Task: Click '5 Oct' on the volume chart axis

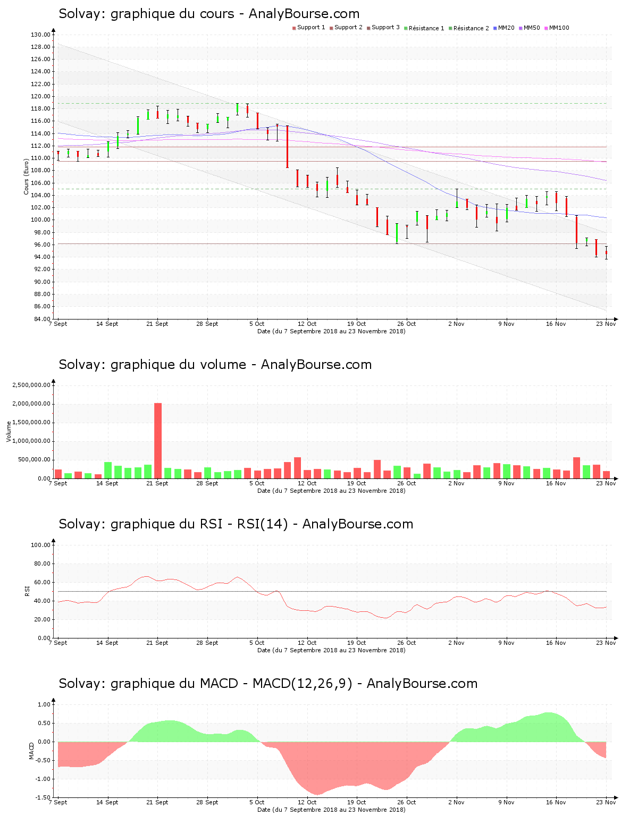Action: [x=257, y=483]
